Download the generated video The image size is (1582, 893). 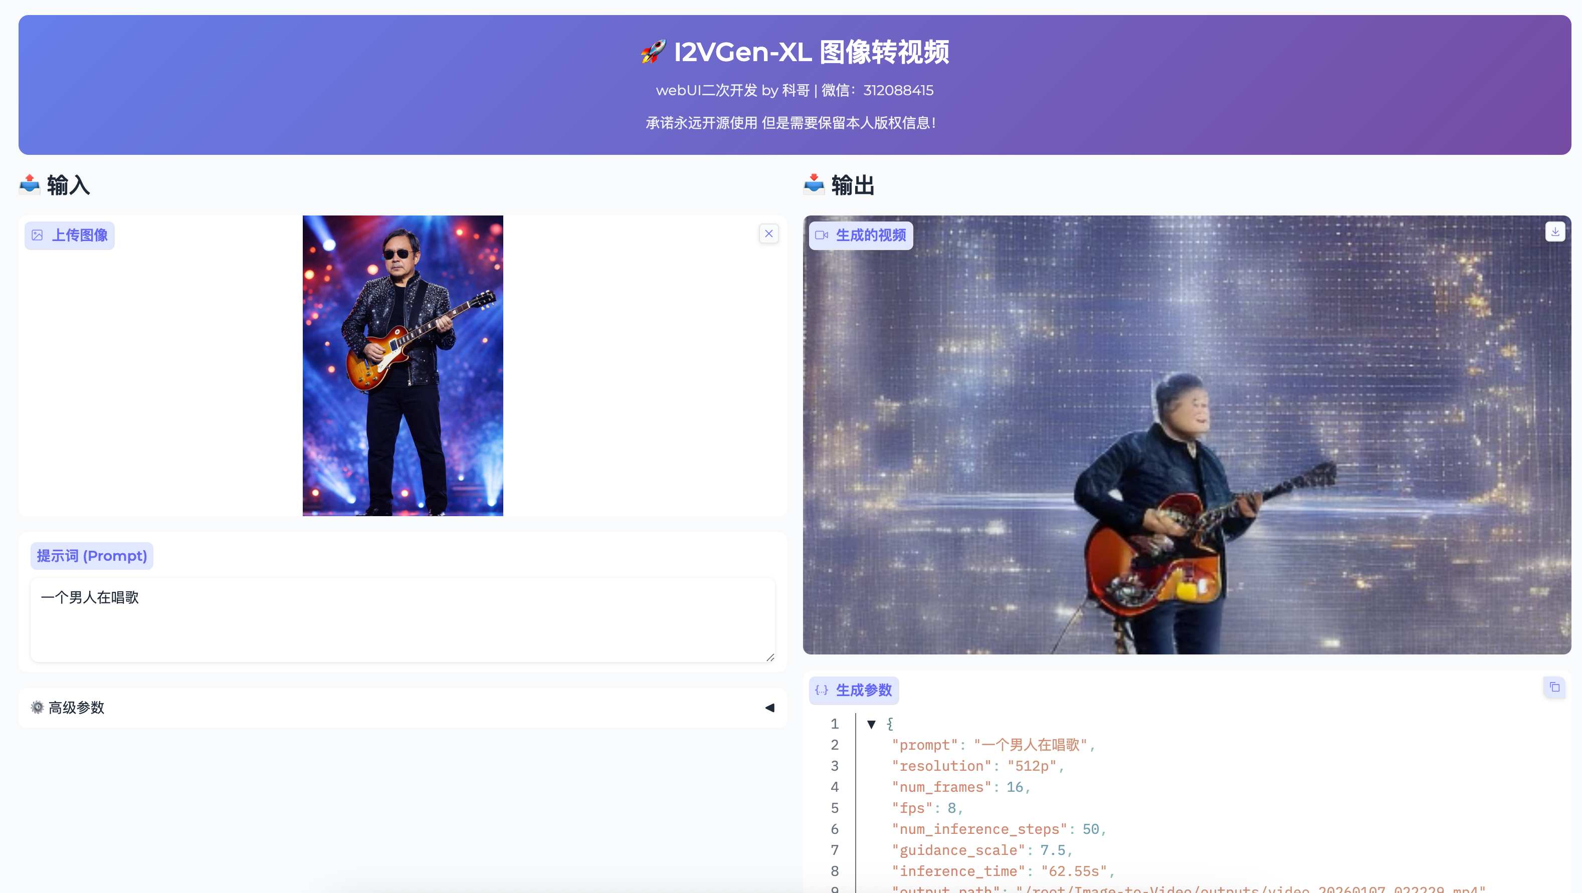pos(1555,232)
